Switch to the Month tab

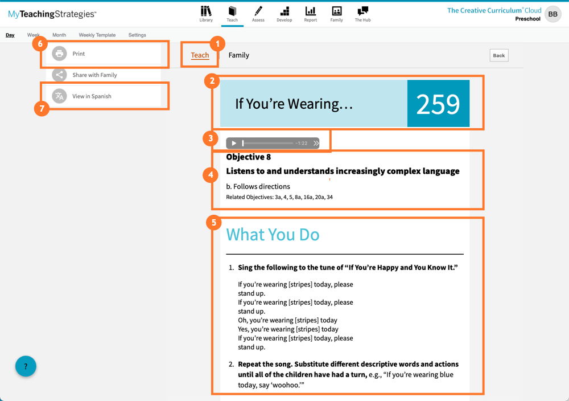(x=59, y=35)
